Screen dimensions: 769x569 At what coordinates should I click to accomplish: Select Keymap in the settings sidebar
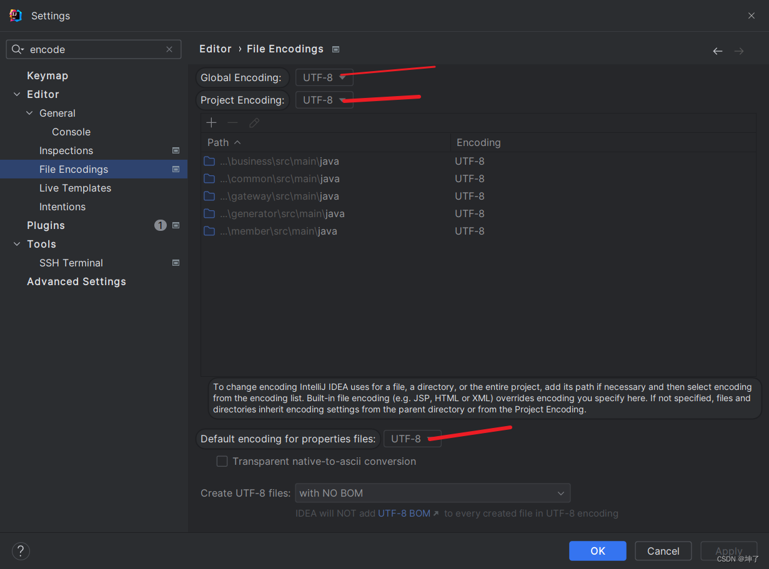point(47,75)
